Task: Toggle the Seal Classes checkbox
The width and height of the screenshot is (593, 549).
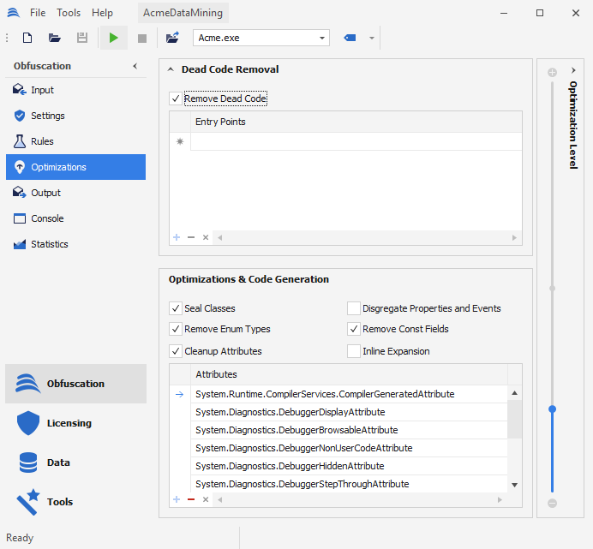Action: pyautogui.click(x=176, y=308)
